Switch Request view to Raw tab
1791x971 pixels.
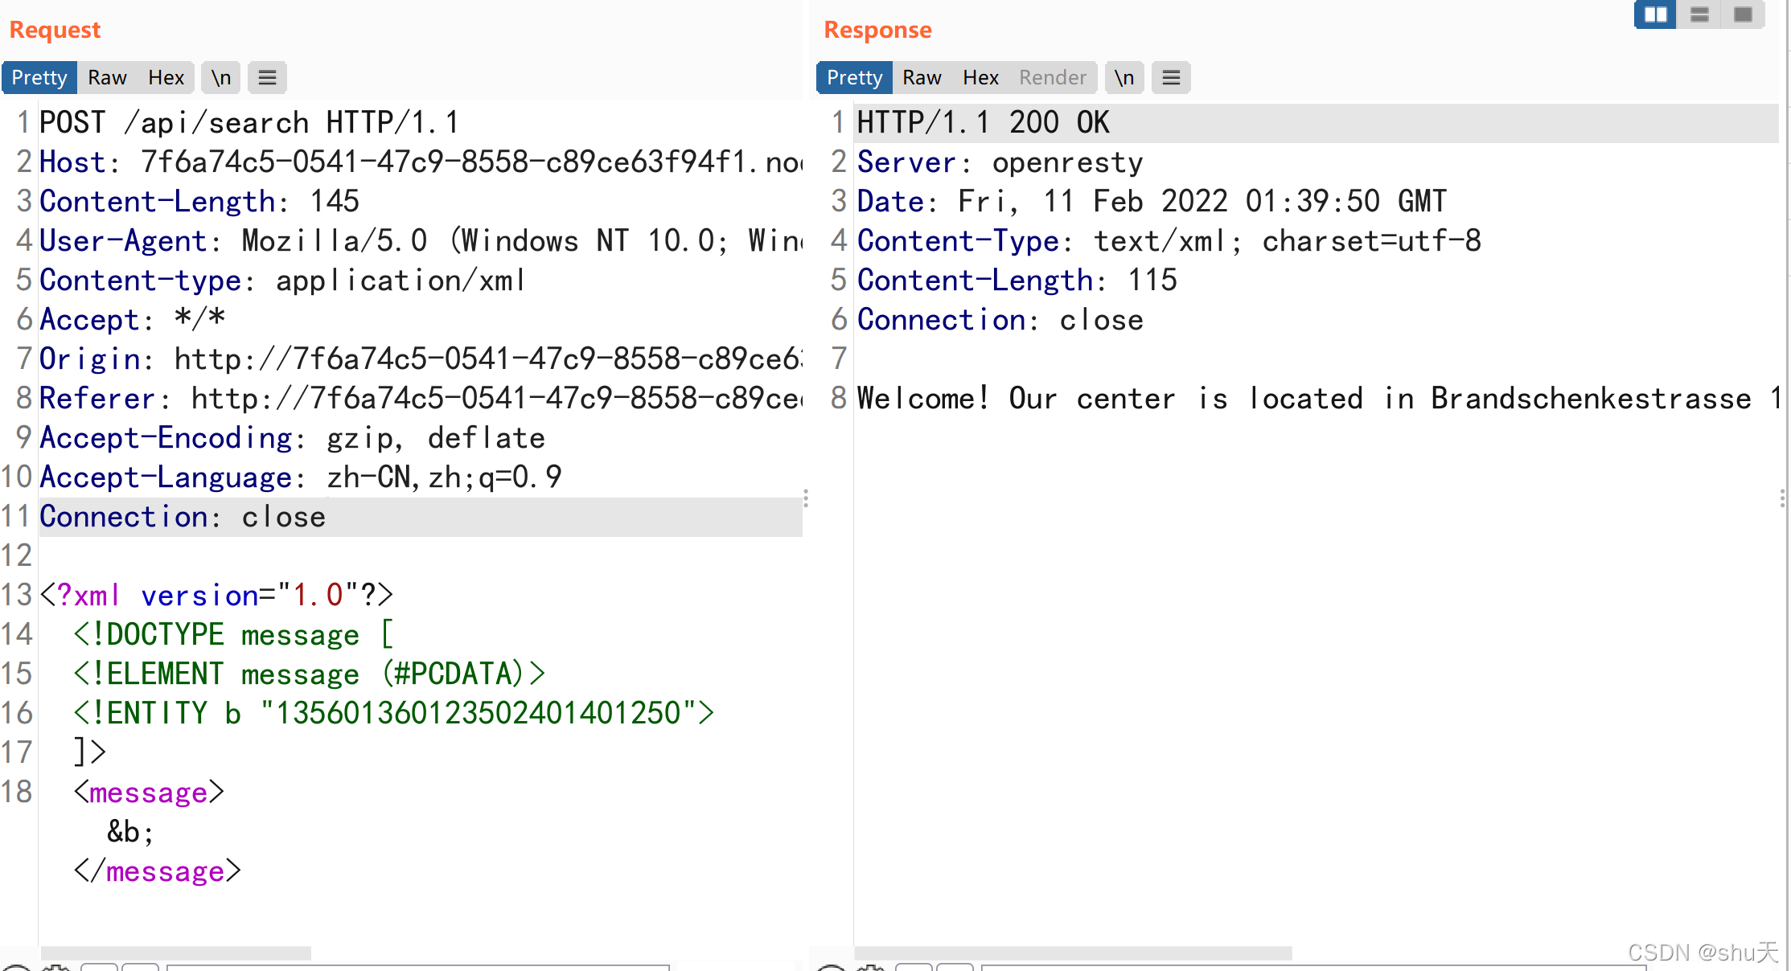coord(107,78)
